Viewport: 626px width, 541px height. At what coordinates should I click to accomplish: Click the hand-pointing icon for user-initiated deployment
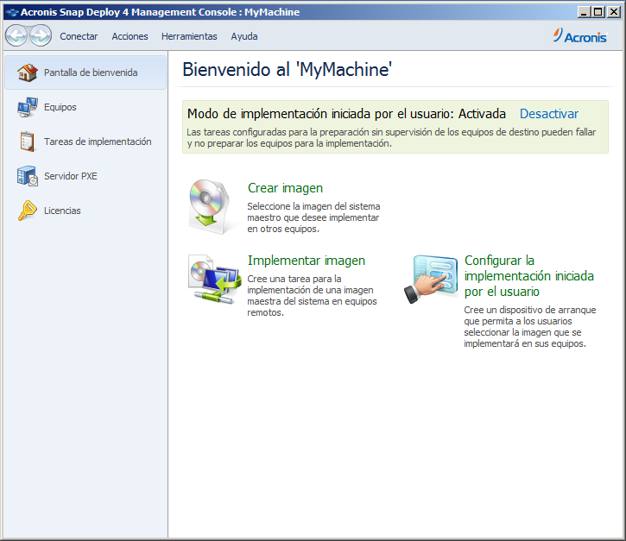(431, 280)
